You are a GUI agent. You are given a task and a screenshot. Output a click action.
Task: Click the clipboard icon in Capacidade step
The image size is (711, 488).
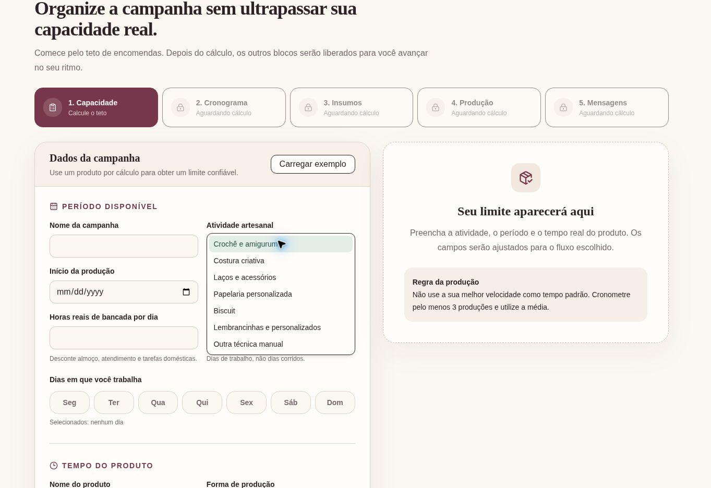[x=53, y=107]
